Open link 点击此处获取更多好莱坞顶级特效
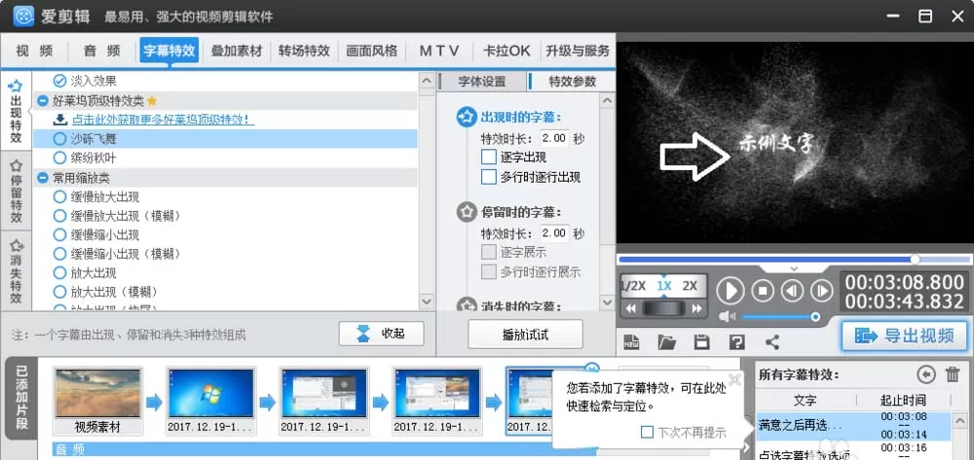Viewport: 974px width, 460px height. click(164, 120)
